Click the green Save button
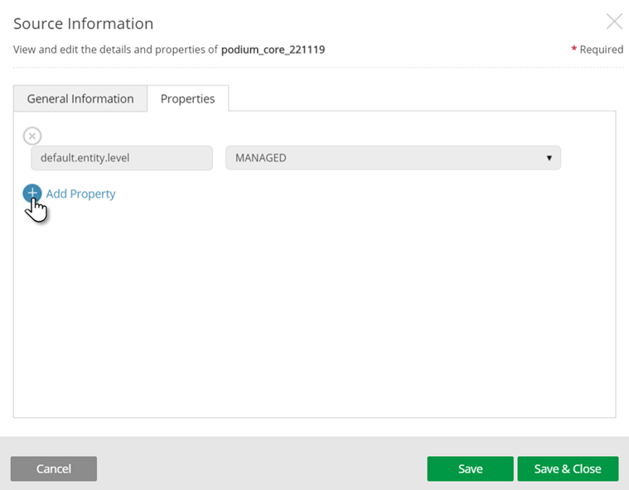The image size is (629, 490). (470, 468)
